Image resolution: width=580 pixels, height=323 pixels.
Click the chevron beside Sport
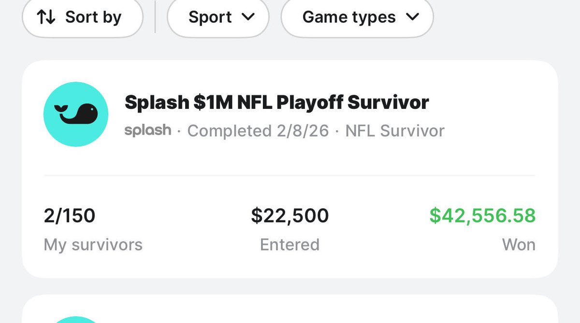point(248,17)
